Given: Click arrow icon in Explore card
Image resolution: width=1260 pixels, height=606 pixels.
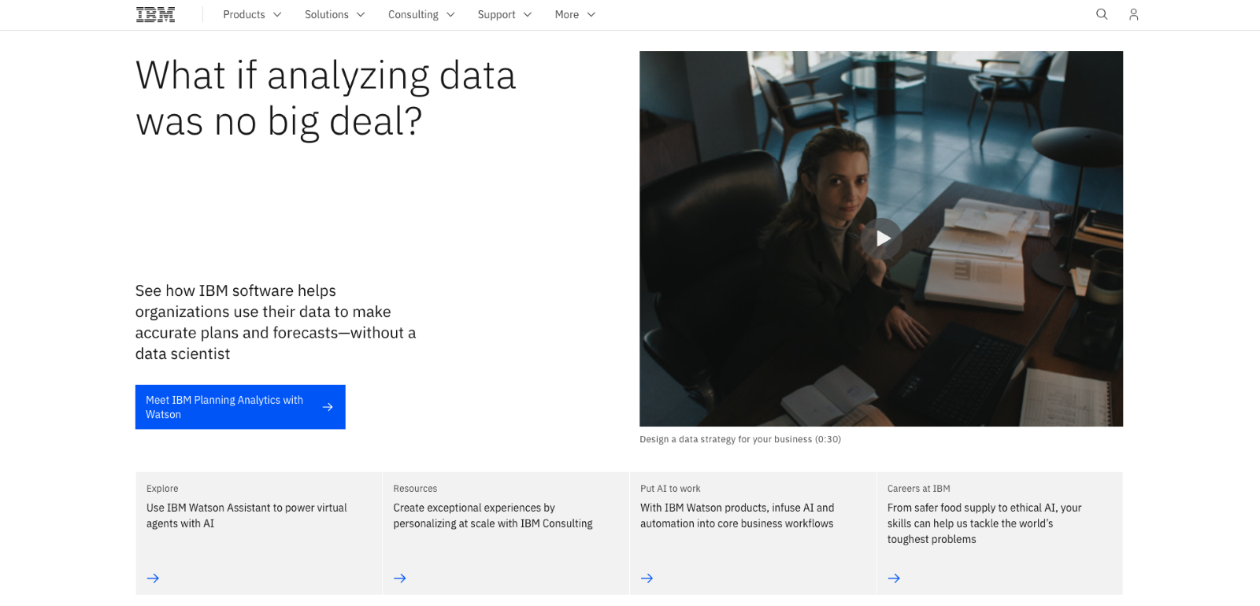Looking at the screenshot, I should [153, 578].
